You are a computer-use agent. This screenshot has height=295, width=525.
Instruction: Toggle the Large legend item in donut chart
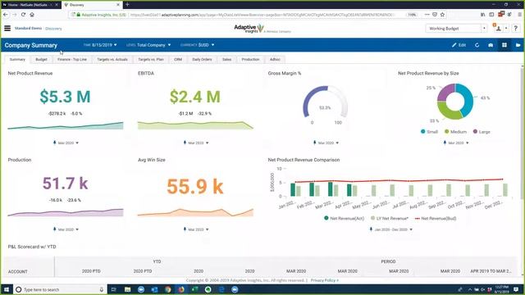[482, 132]
